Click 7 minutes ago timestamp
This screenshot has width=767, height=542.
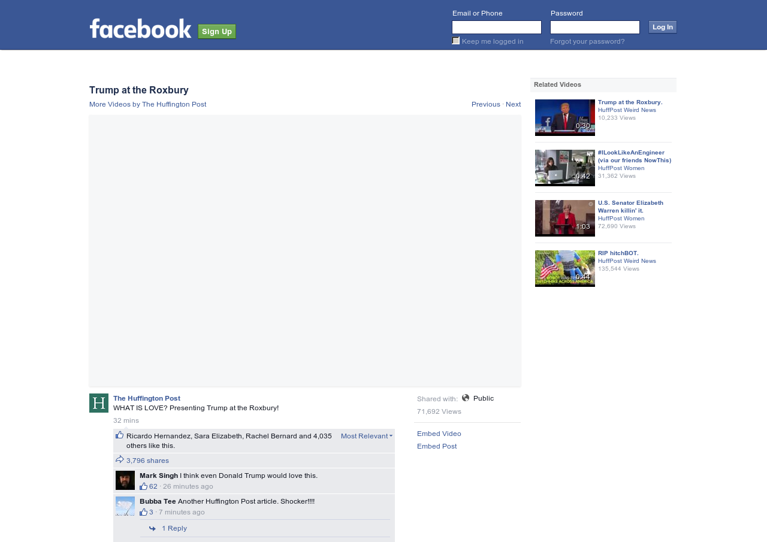[x=182, y=512]
